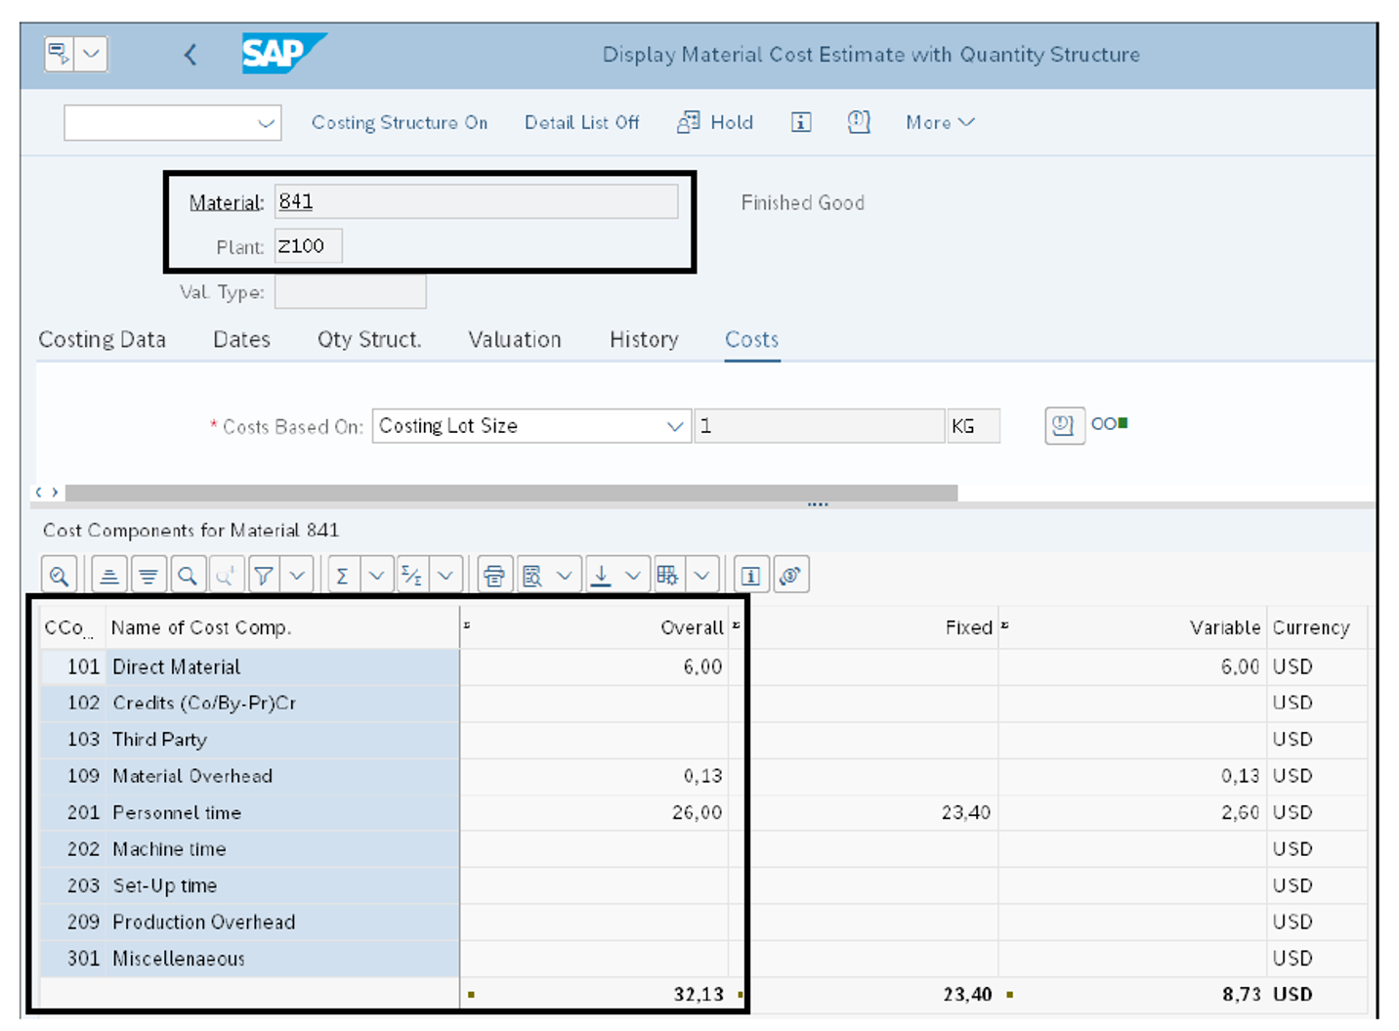Click the subtotals icon
Viewport: 1399px width, 1031px height.
pyautogui.click(x=411, y=575)
